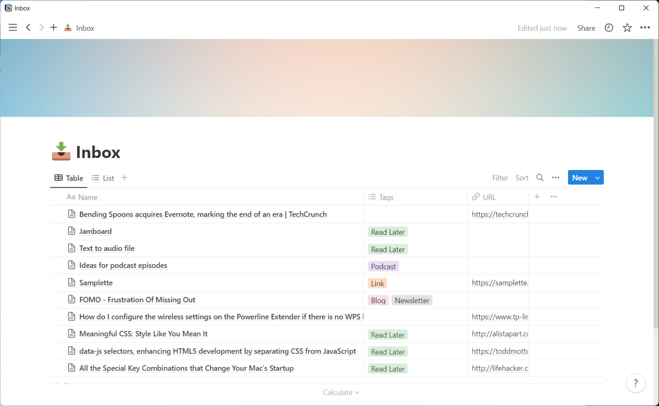Open the alistapart URL cell
Screen dimensions: 659x406
coord(498,334)
